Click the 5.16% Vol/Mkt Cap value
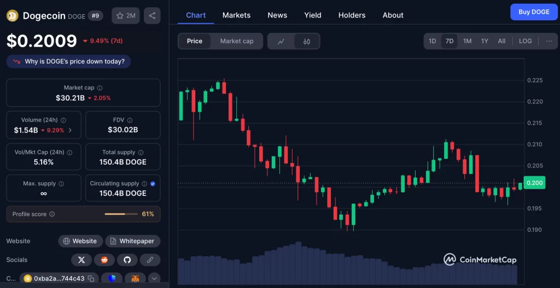 (44, 163)
